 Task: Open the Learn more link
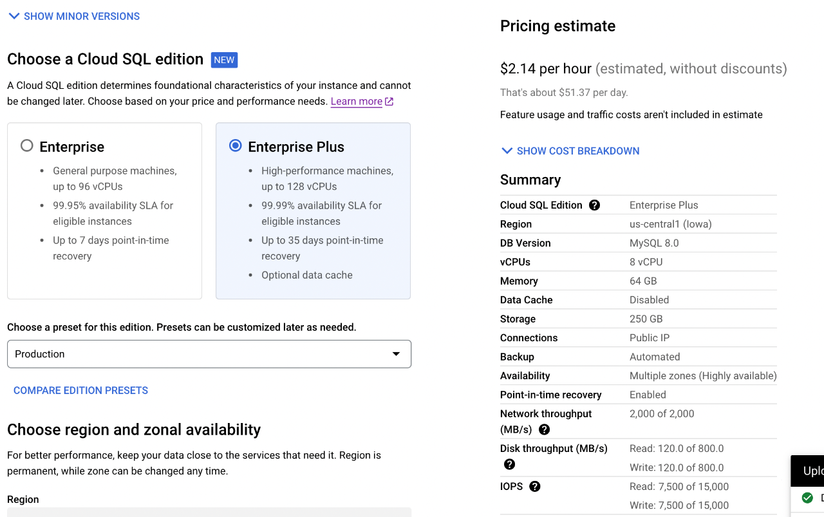click(357, 102)
